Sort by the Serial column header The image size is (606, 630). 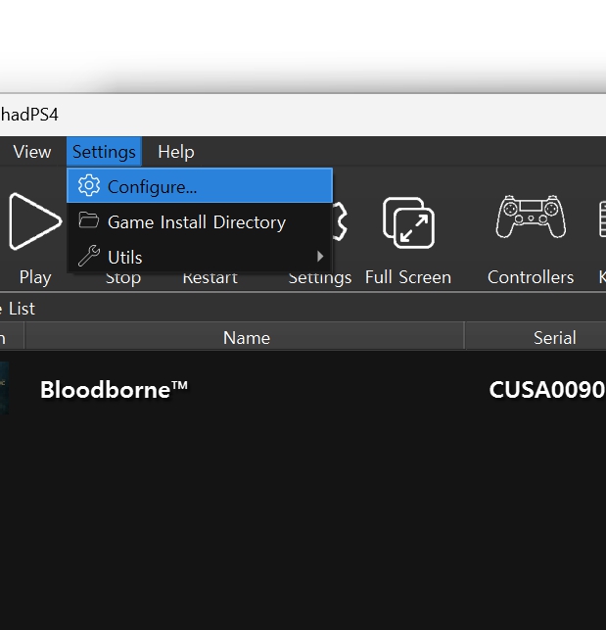click(x=536, y=337)
